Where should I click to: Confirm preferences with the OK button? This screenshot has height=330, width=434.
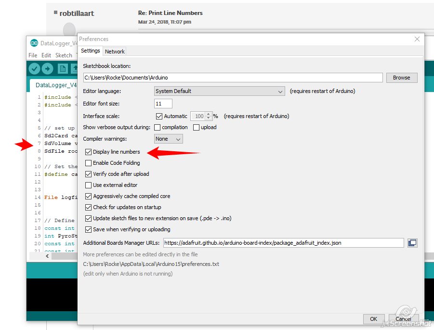click(373, 319)
